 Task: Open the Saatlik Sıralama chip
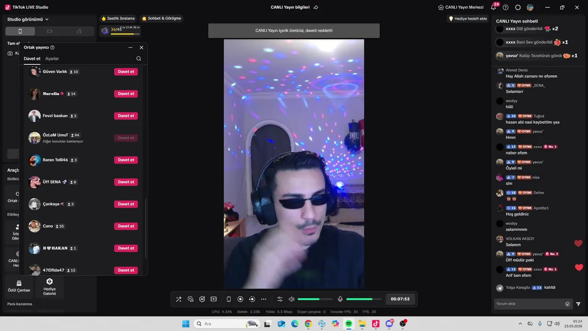118,18
